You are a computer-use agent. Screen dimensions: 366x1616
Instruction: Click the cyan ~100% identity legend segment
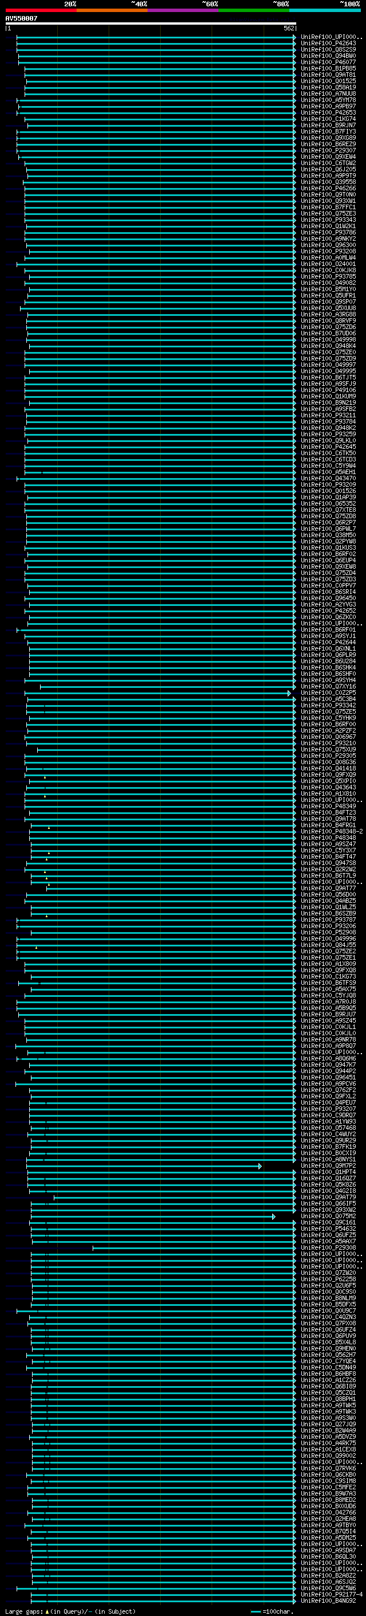point(325,10)
